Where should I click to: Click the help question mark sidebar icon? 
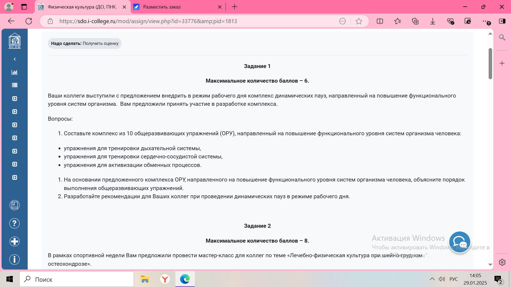(x=15, y=223)
